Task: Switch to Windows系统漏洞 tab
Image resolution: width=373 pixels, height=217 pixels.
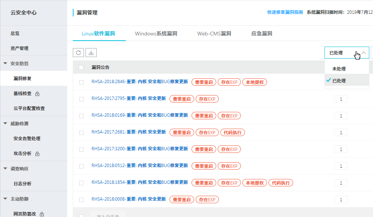Action: [x=156, y=34]
